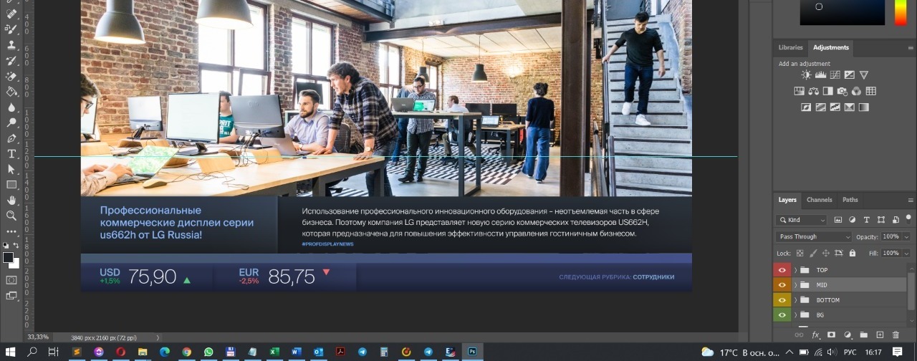Add a Color Balance adjustment
This screenshot has height=361, width=917.
(813, 91)
